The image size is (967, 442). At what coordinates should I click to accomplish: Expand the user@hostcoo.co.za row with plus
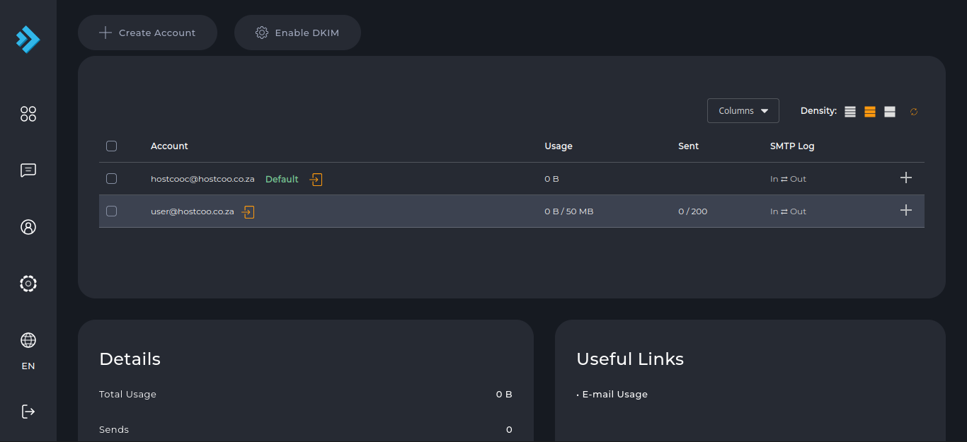pos(906,210)
